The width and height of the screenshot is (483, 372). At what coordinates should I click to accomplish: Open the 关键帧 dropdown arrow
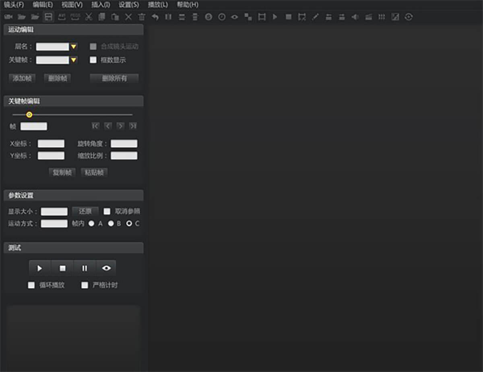(x=74, y=60)
